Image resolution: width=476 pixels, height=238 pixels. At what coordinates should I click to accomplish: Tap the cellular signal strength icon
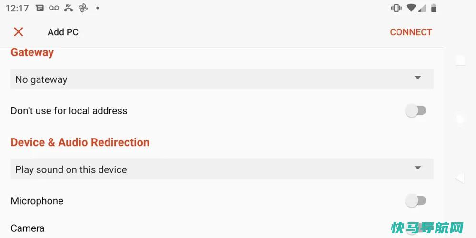point(422,9)
